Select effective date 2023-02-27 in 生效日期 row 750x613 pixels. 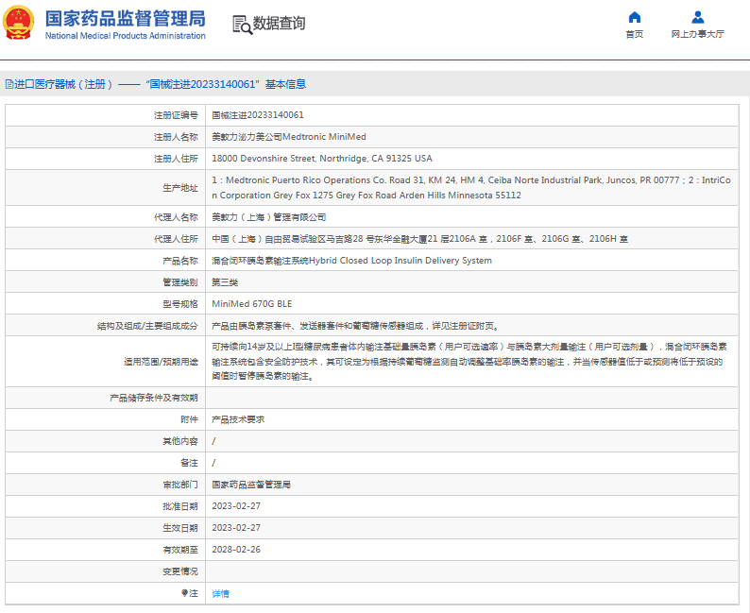tap(471, 528)
